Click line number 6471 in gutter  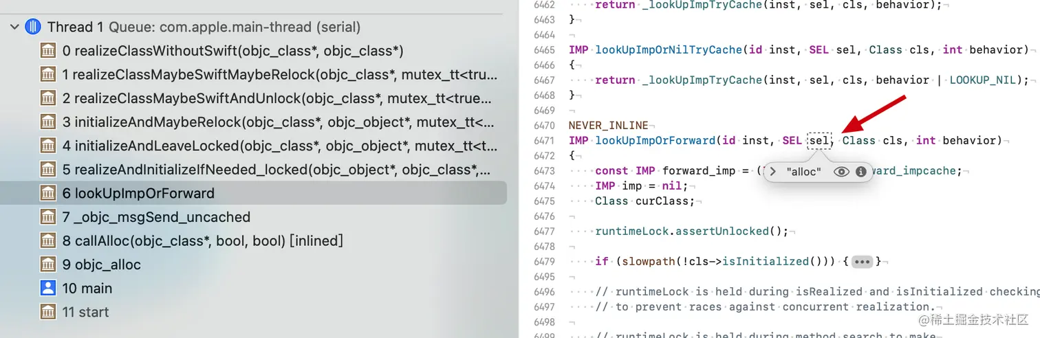coord(544,140)
